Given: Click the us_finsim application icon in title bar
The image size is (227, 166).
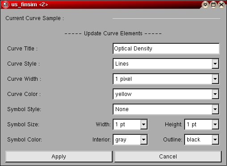Looking at the screenshot, I should 5,4.
